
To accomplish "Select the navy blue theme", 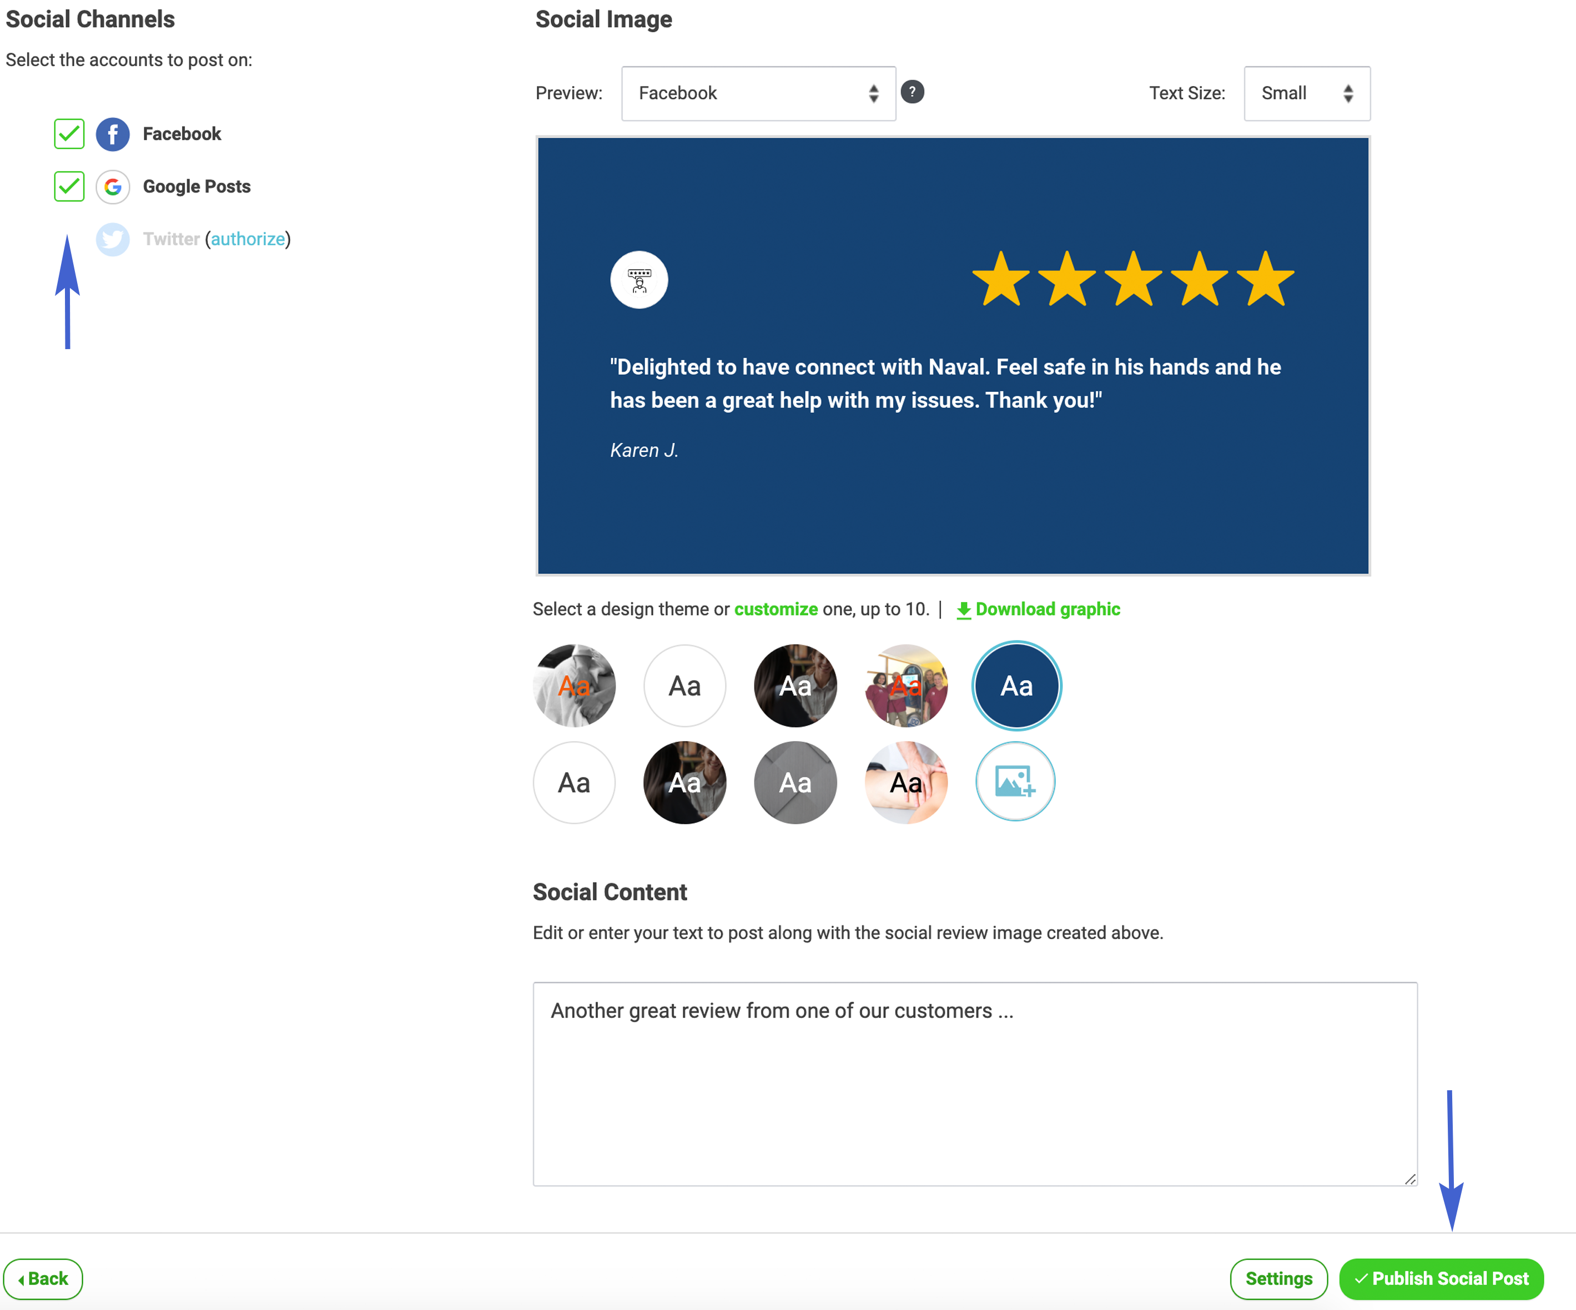I will point(1016,685).
